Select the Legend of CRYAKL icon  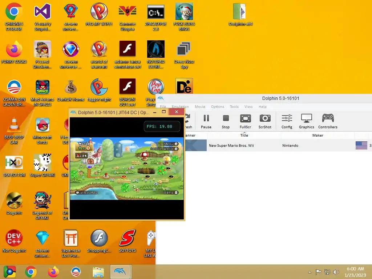43,206
